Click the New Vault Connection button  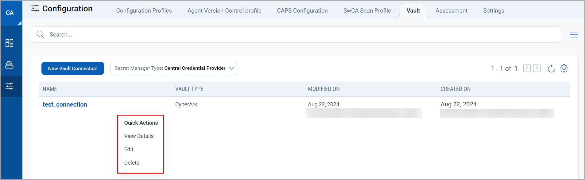pyautogui.click(x=72, y=68)
